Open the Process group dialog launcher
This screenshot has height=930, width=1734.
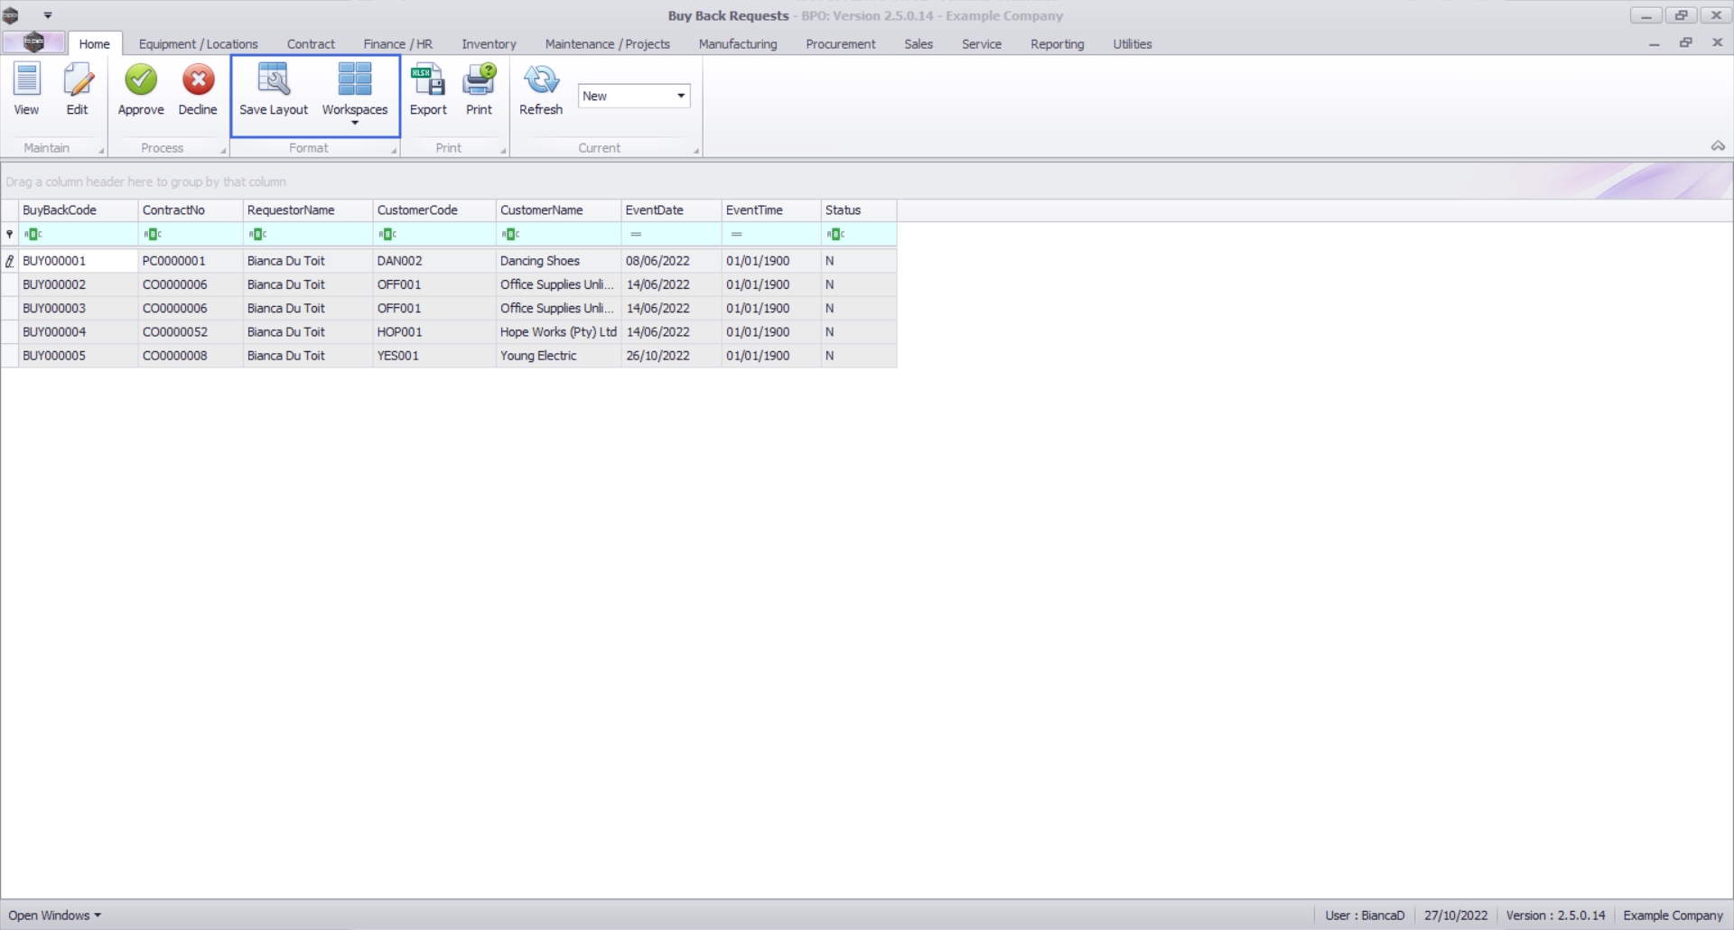tap(223, 151)
